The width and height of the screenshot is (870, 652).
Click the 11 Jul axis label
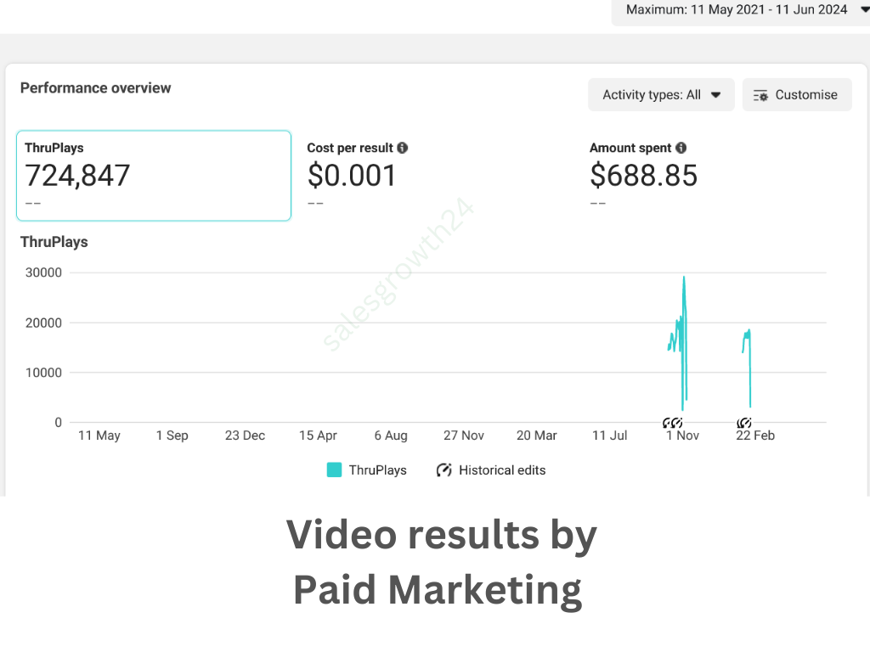pos(609,436)
